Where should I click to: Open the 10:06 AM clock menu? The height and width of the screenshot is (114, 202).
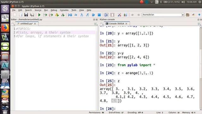(192, 2)
